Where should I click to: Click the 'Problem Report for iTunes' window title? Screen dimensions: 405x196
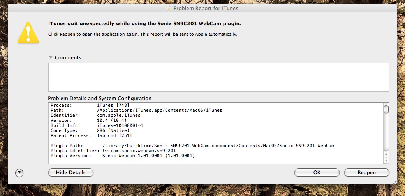coord(206,8)
